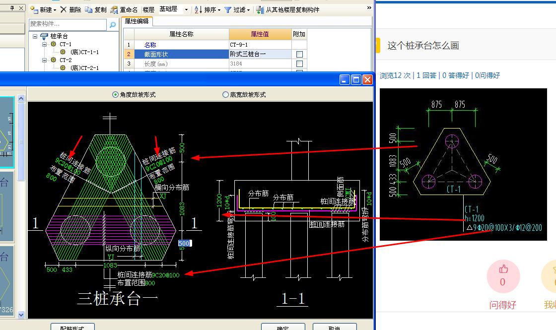556x330 pixels.
Task: Collapse the CT-2 tree node
Action: pyautogui.click(x=44, y=60)
